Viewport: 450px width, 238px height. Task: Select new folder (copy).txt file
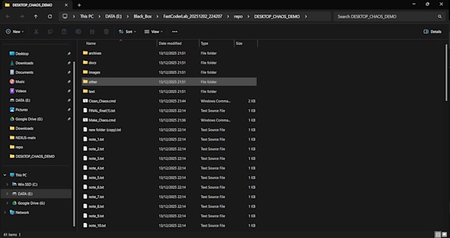[x=169, y=130]
